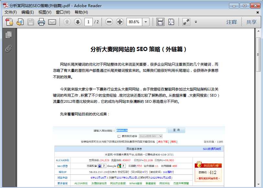The image size is (263, 188).
Task: Click the vertical scrollbar thumb
Action: pyautogui.click(x=258, y=55)
